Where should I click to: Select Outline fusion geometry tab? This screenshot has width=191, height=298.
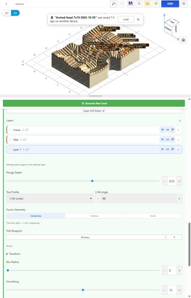(x=94, y=216)
